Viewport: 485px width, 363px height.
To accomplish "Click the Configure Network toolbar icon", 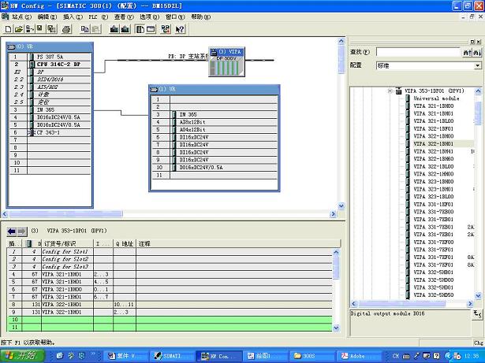I will [x=166, y=29].
